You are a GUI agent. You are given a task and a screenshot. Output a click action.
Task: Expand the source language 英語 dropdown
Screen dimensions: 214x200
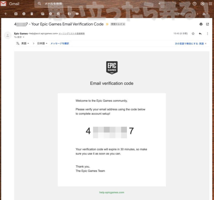tap(25, 44)
